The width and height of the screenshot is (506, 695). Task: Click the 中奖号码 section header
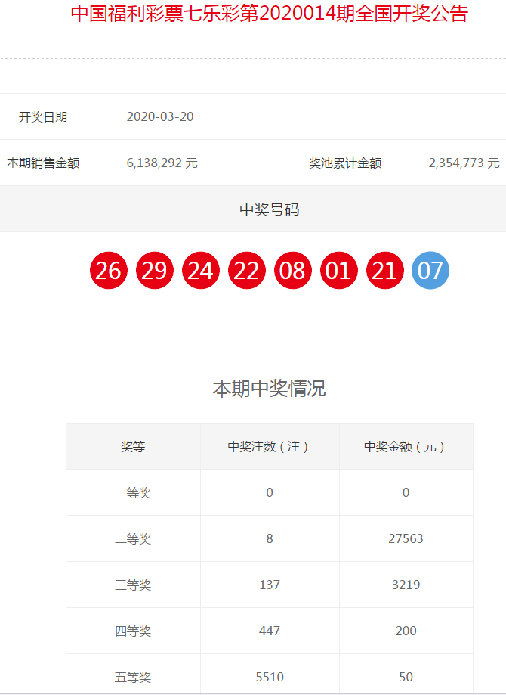tap(269, 209)
